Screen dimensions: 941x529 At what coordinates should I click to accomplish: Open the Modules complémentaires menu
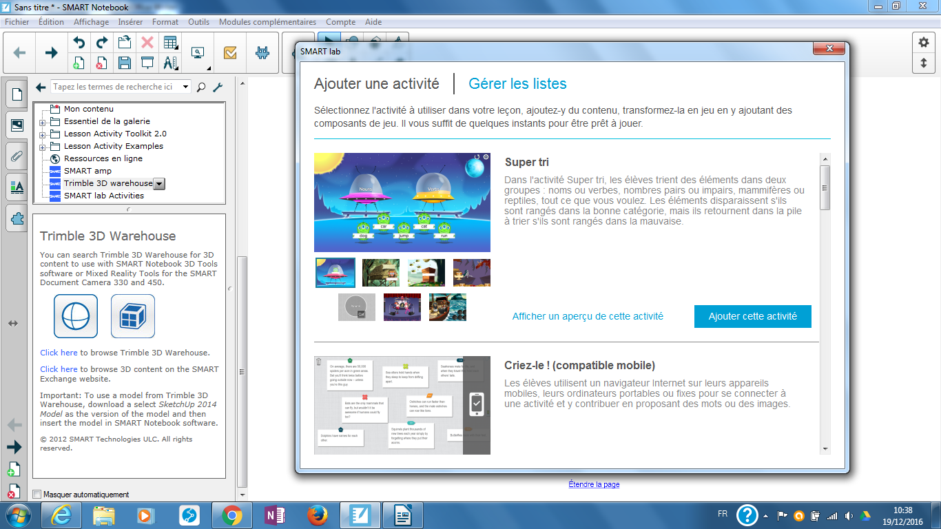[267, 22]
